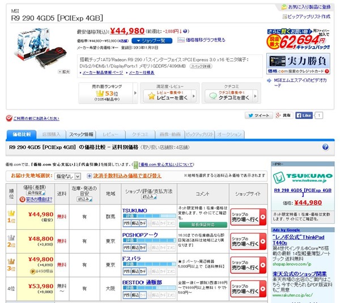
Task: Open the BESTDO! 通販部 shop link
Action: (142, 283)
